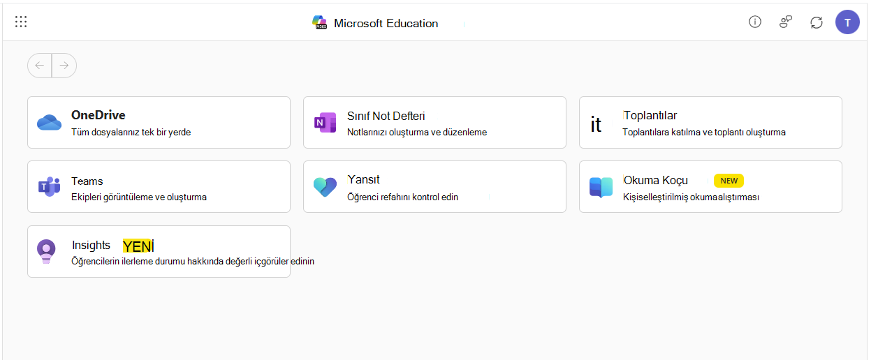
Task: Click the refresh arrows icon
Action: 817,22
